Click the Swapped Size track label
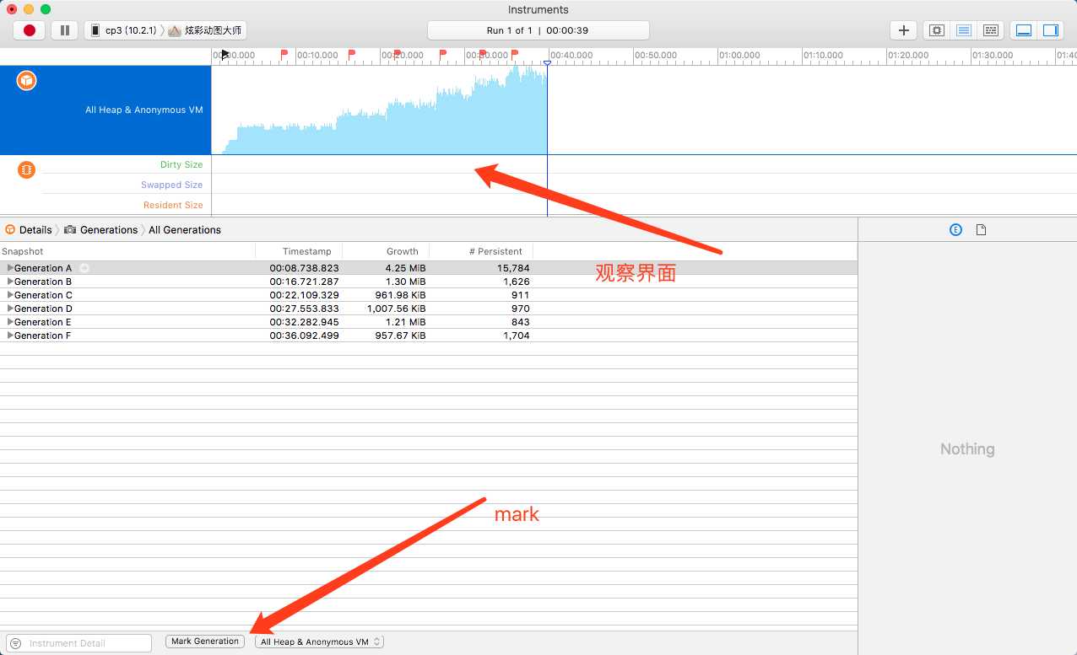 click(172, 185)
